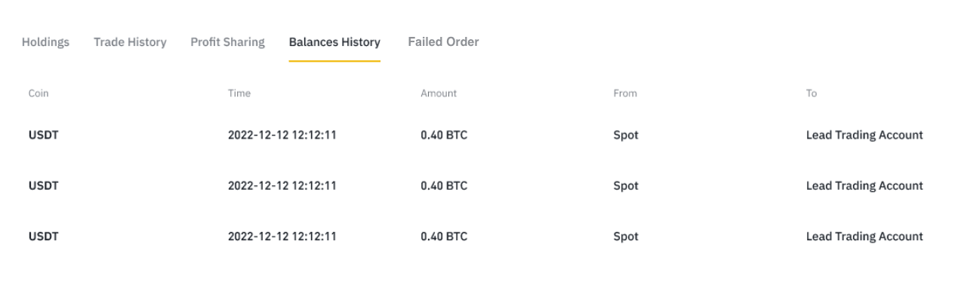
Task: Open the Trade History tab
Action: click(x=130, y=42)
